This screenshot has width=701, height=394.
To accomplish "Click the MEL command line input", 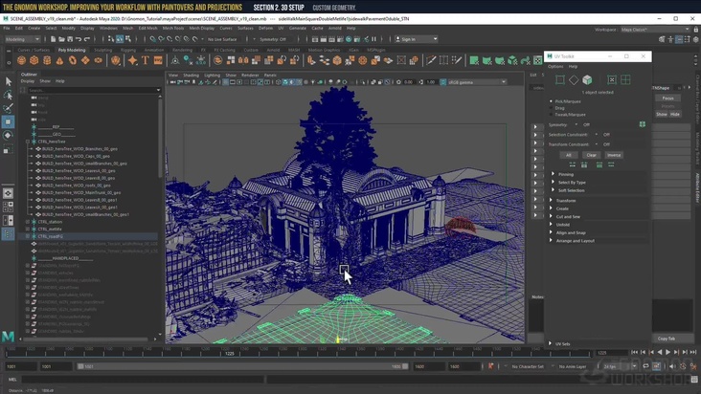I will pyautogui.click(x=143, y=380).
